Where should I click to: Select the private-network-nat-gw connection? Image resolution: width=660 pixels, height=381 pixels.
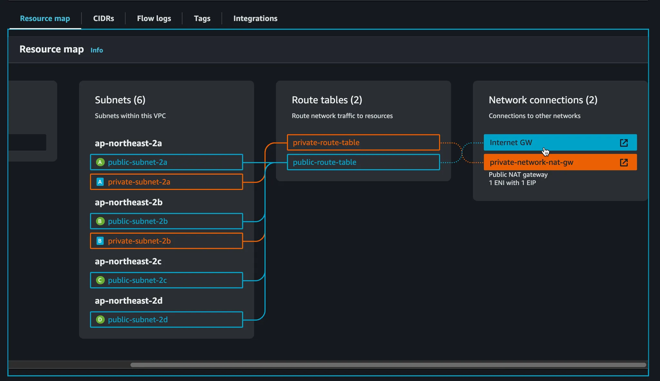(548, 162)
